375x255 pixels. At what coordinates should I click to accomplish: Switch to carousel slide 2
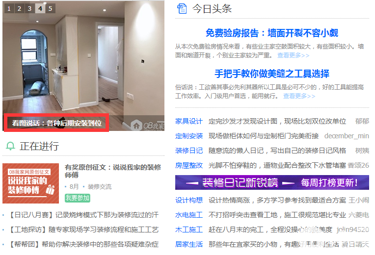pos(19,9)
